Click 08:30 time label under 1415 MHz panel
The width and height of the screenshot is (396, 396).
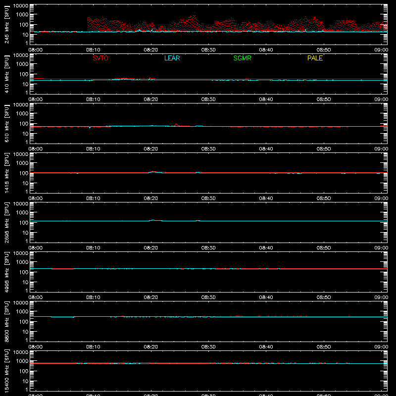pos(208,198)
